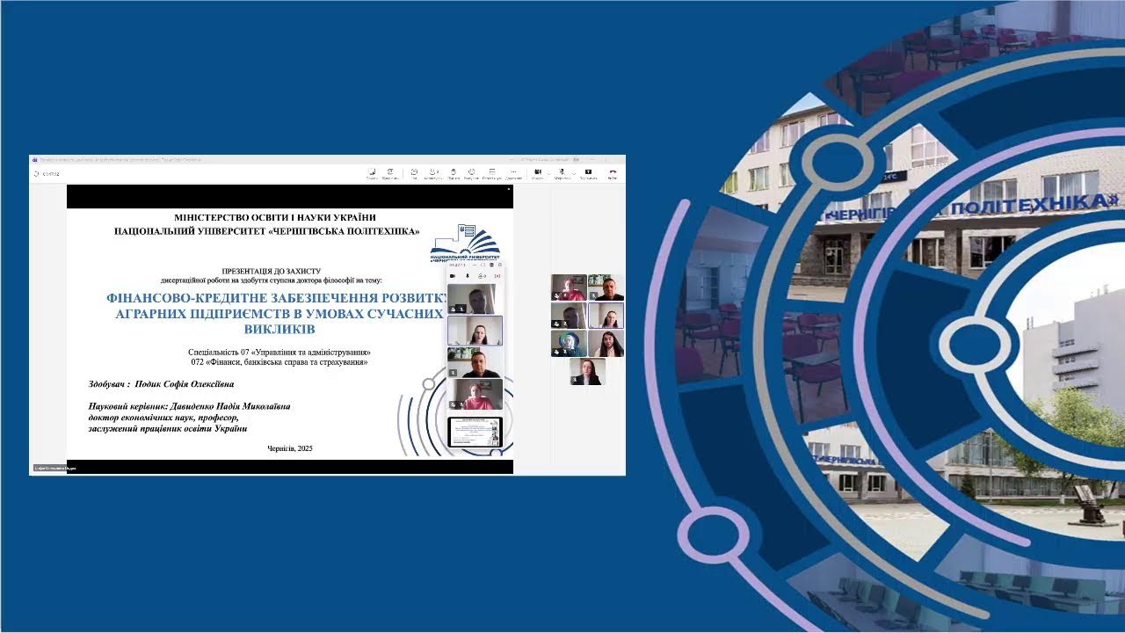Toggle camera in the floating mini window
Viewport: 1125px width, 633px height.
pyautogui.click(x=453, y=276)
